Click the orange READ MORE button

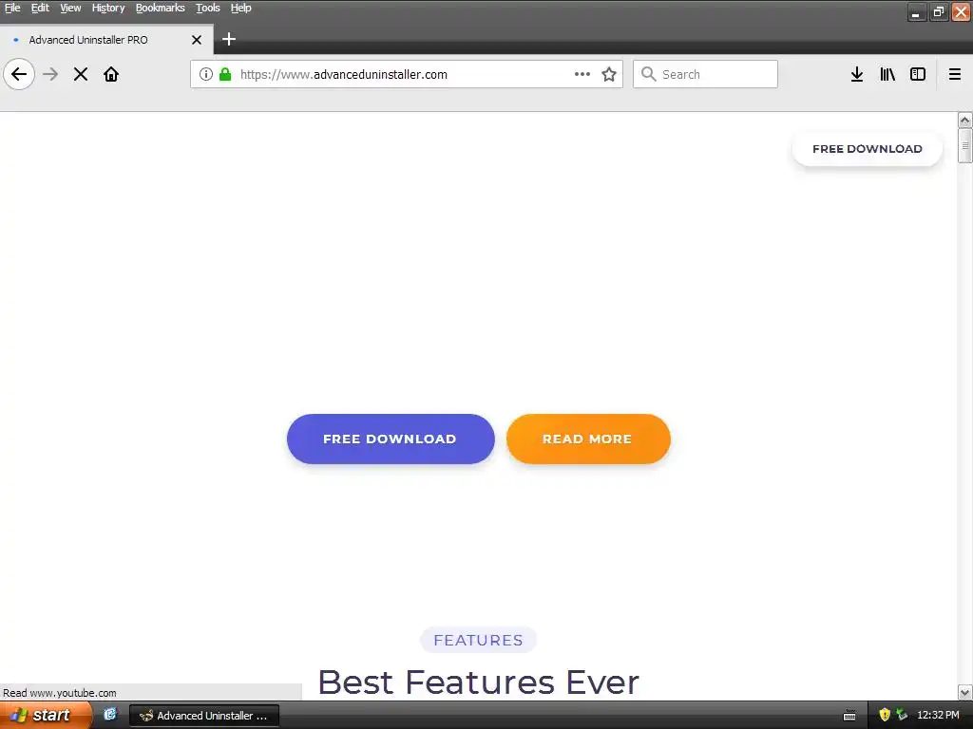(587, 439)
